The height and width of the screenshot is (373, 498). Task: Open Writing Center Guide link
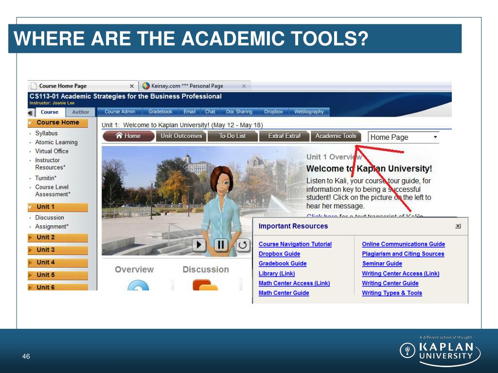tap(390, 283)
